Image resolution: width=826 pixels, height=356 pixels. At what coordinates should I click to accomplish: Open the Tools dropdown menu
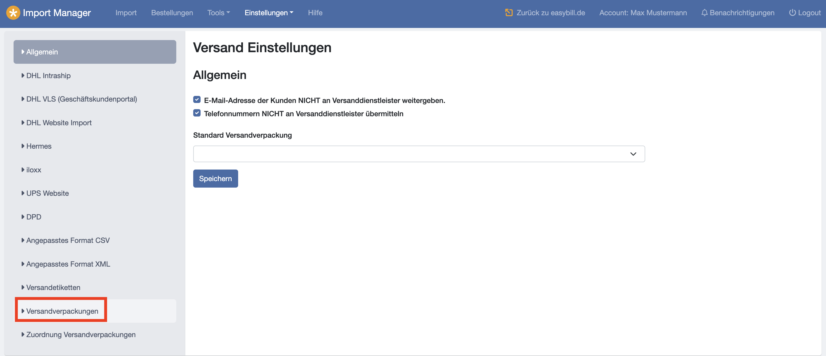(x=218, y=13)
